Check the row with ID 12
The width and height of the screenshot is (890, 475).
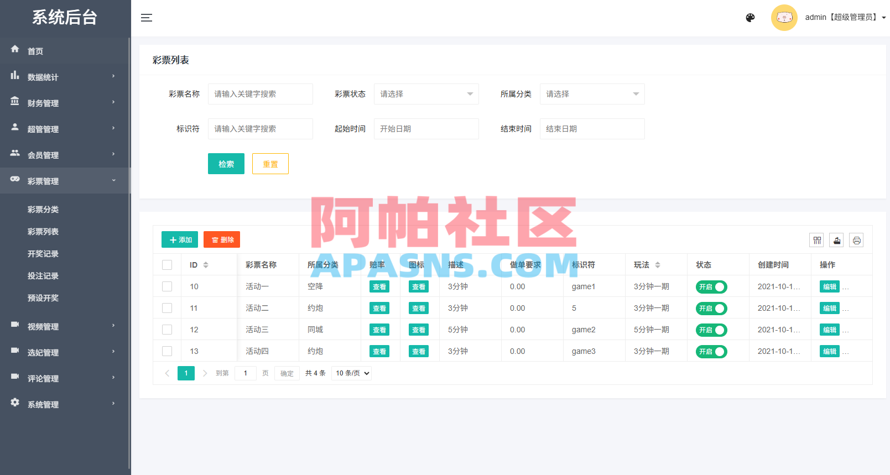click(167, 330)
